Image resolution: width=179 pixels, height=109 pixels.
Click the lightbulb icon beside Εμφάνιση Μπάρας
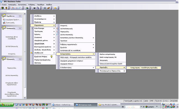(x=51, y=56)
